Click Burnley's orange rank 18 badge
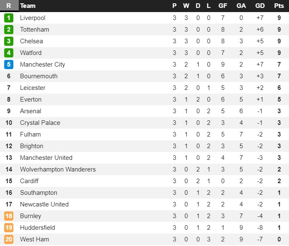The height and width of the screenshot is (246, 289). (x=9, y=216)
